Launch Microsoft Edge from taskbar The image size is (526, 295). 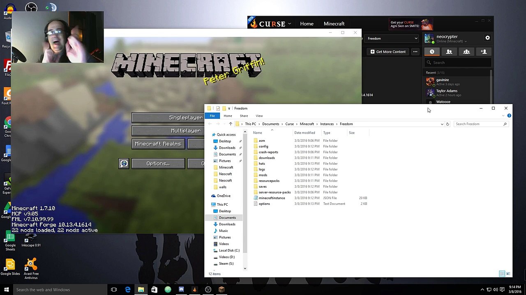point(127,290)
